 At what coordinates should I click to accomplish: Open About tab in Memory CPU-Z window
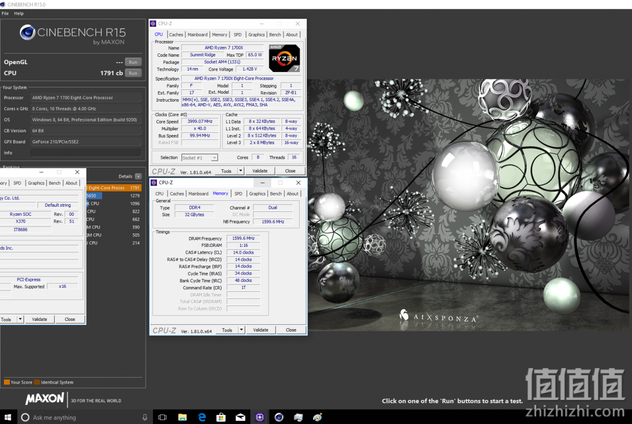click(x=293, y=193)
